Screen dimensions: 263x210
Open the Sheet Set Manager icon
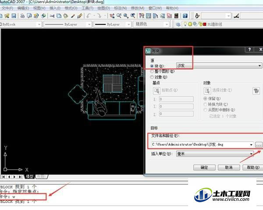point(162,16)
